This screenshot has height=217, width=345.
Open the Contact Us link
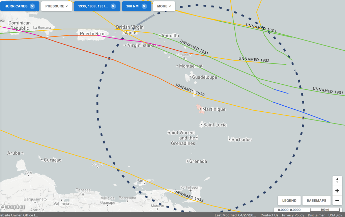pos(269,215)
